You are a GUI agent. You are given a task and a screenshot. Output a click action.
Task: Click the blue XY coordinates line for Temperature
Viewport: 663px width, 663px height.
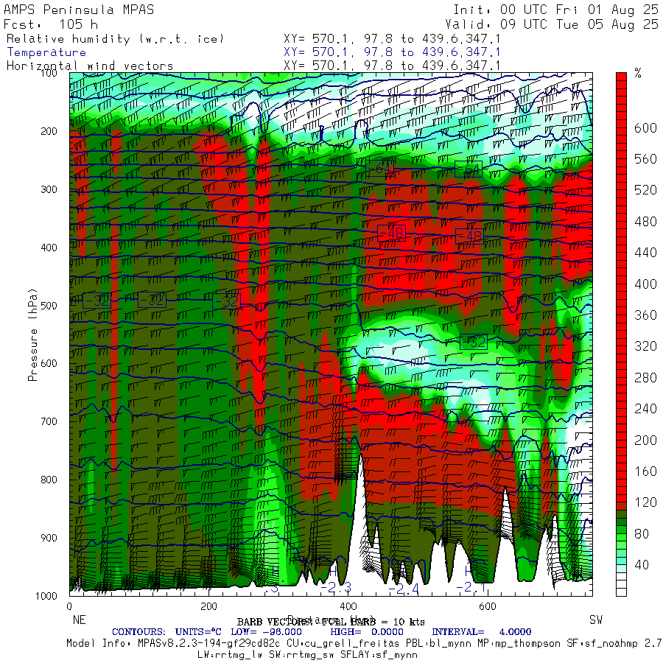(392, 52)
